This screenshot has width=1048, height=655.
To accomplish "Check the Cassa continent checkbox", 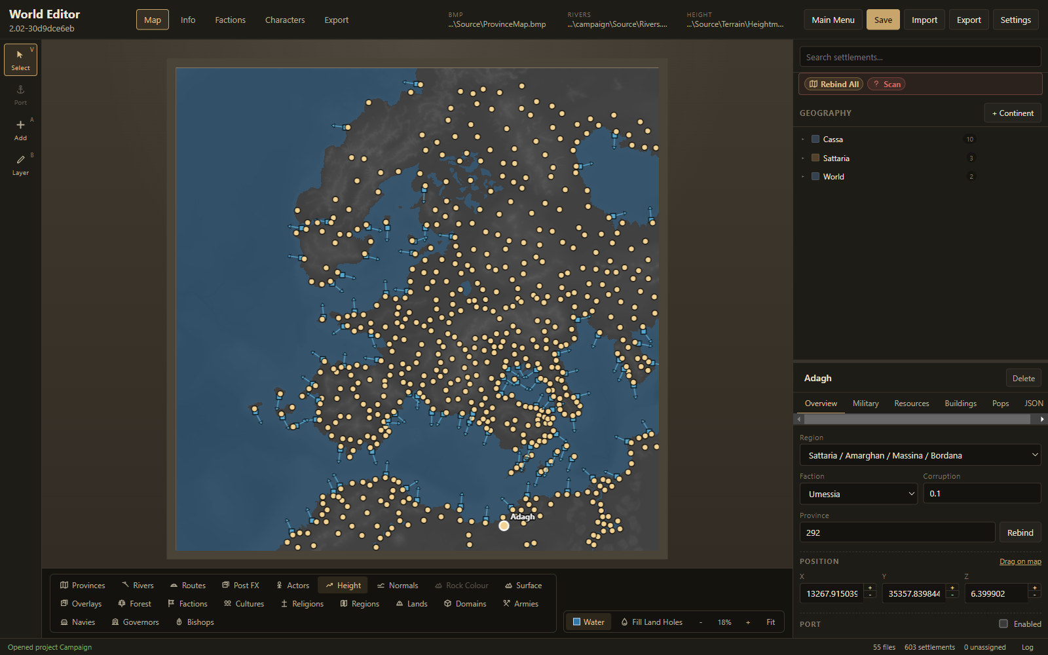I will (x=815, y=139).
